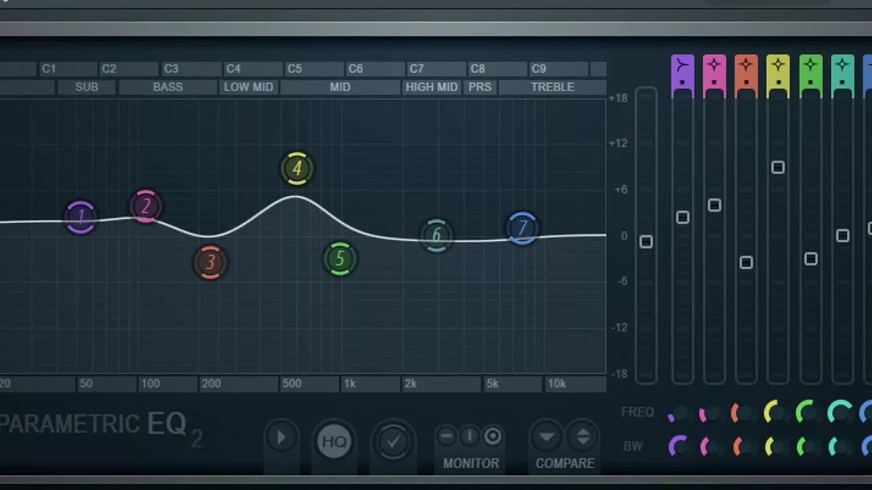Click the COMPARE label
The image size is (872, 490).
(x=565, y=463)
